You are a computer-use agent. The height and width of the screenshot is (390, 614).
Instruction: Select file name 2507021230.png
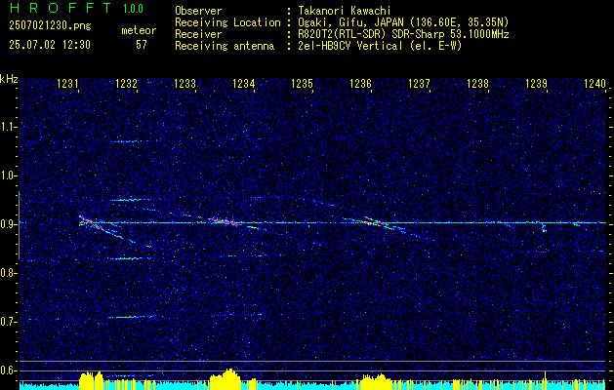pyautogui.click(x=50, y=26)
